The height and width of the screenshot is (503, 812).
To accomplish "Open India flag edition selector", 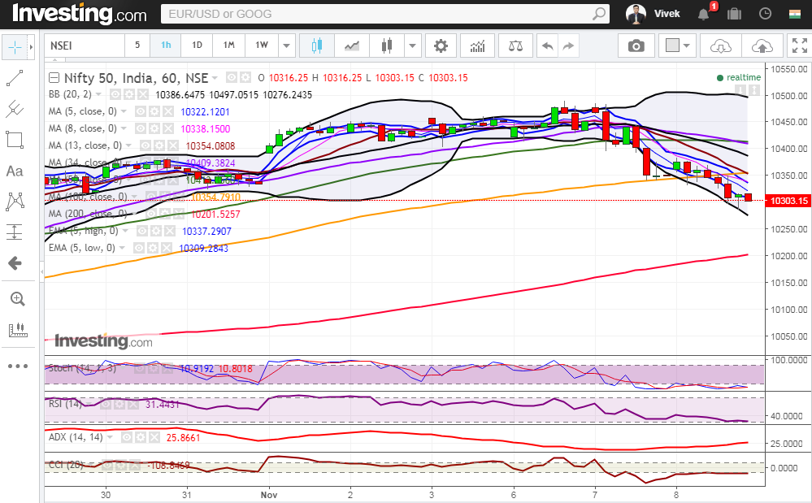I will coord(794,14).
